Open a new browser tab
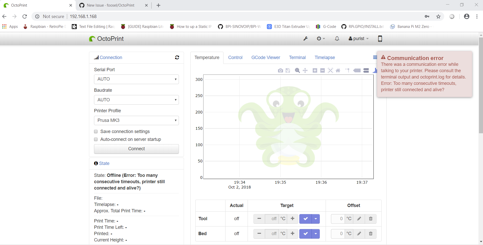The image size is (483, 245). coord(158,5)
